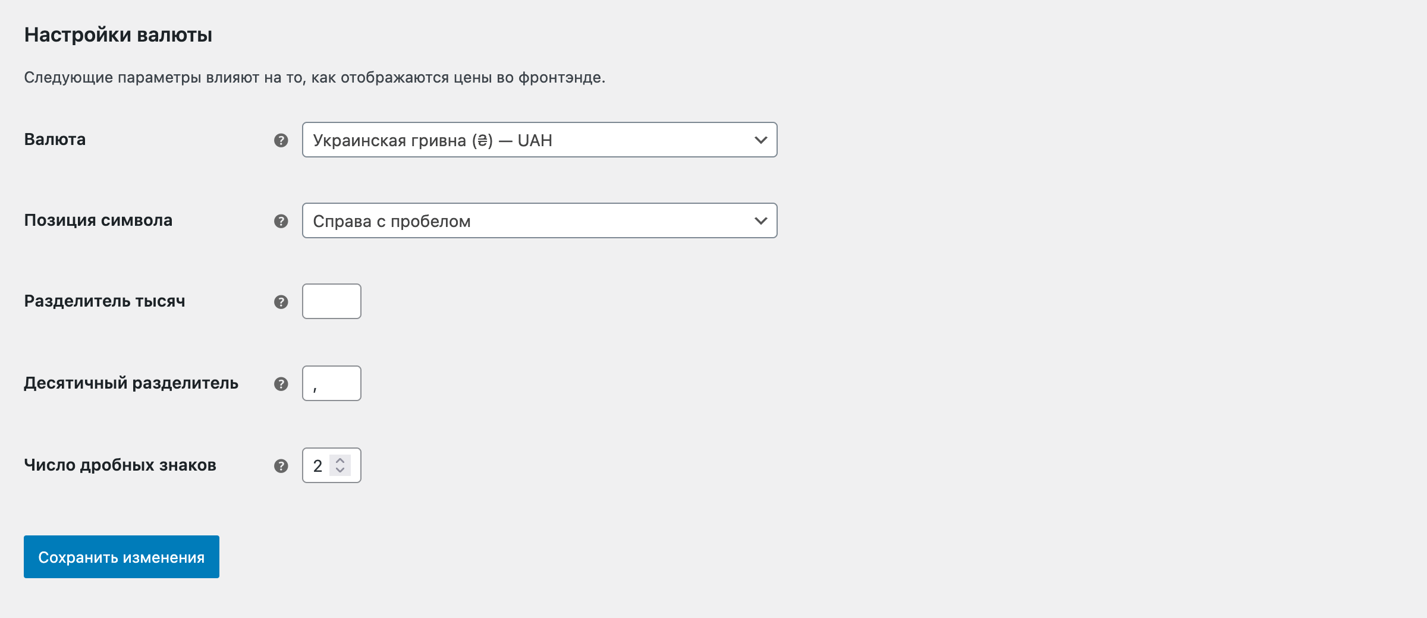The height and width of the screenshot is (618, 1427).
Task: Show the help tooltip for Разделитель тысяч
Action: 281,302
